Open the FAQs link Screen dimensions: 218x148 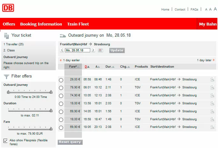coord(194,10)
